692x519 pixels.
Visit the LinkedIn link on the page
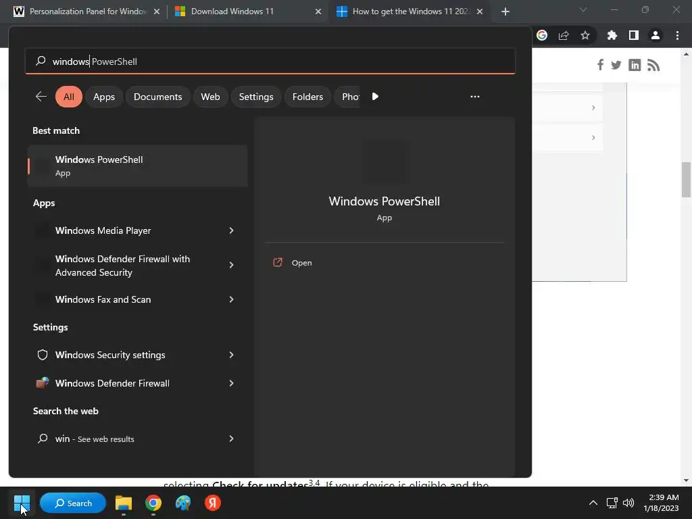click(x=635, y=65)
